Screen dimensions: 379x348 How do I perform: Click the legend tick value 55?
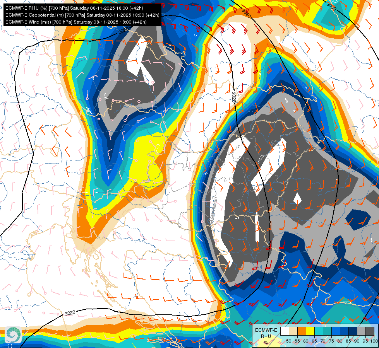[297, 341]
